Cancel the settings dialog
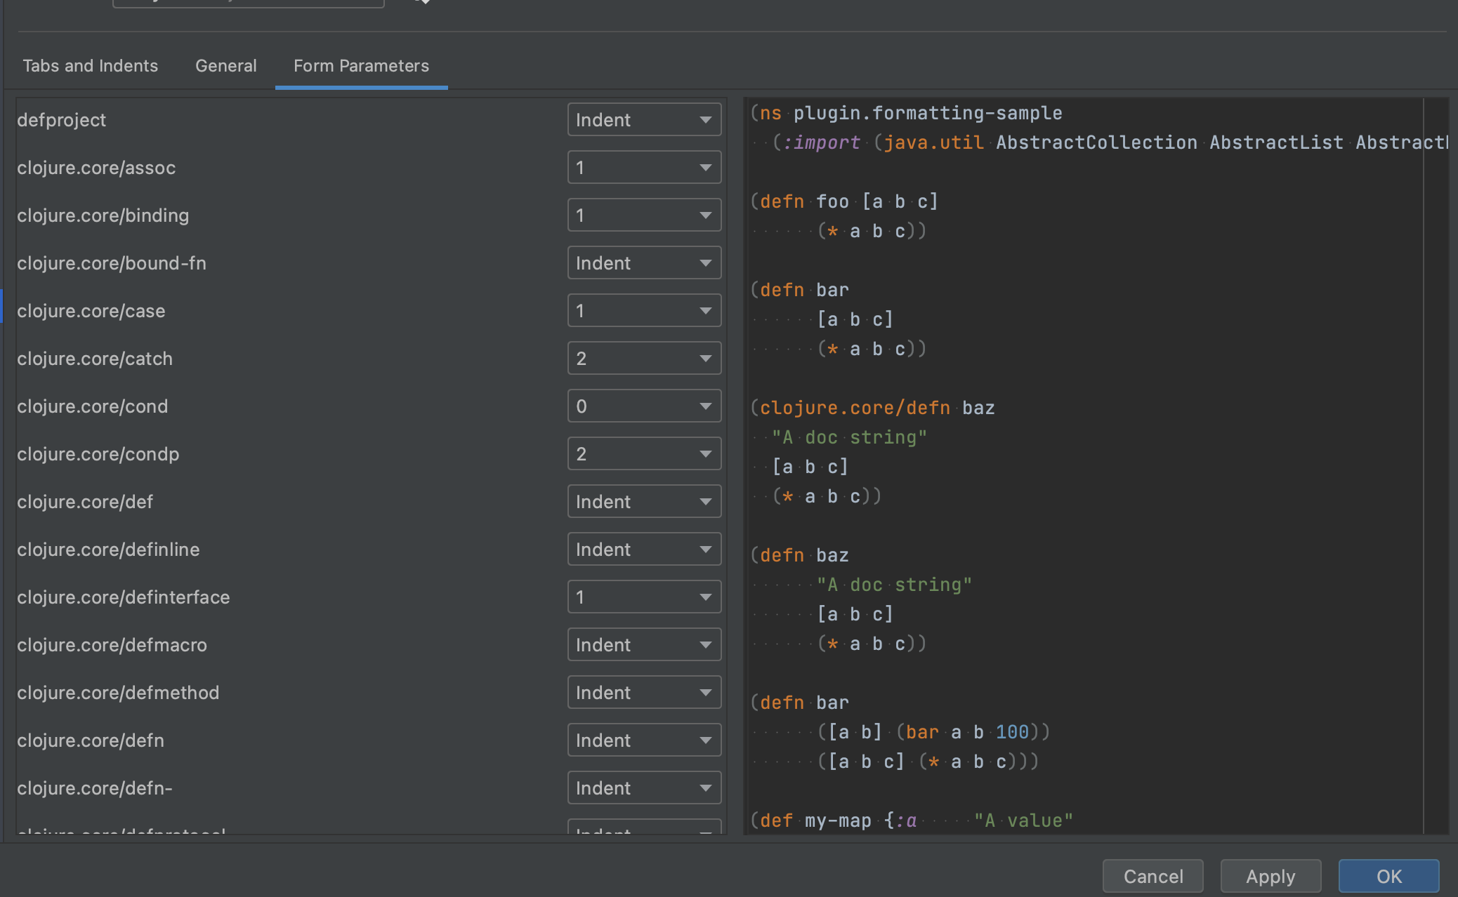Image resolution: width=1458 pixels, height=897 pixels. [1152, 876]
